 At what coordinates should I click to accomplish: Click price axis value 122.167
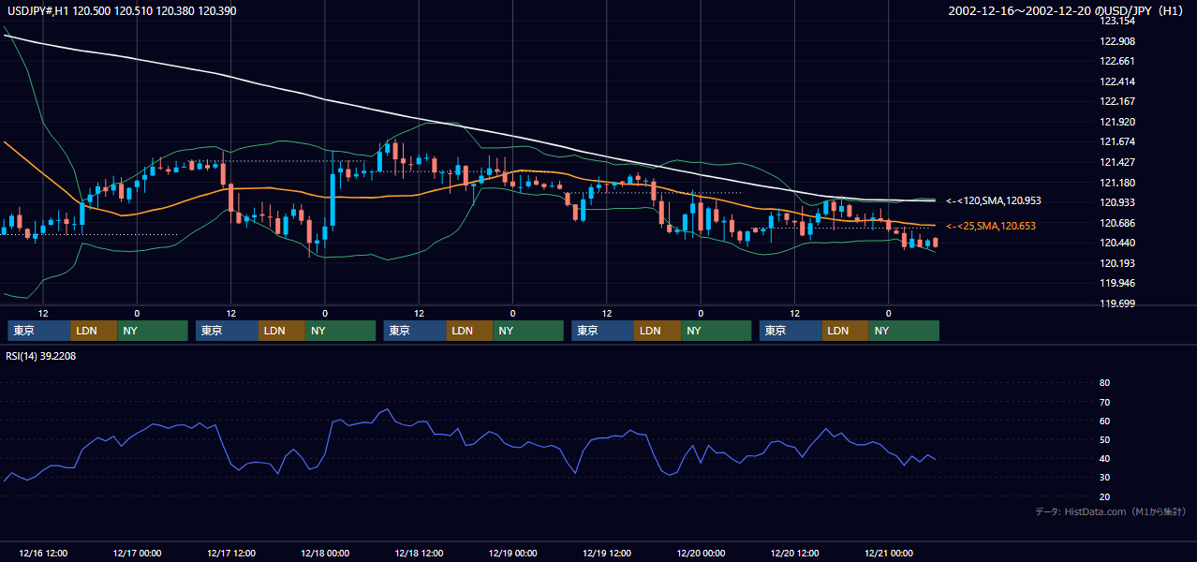pyautogui.click(x=1117, y=101)
